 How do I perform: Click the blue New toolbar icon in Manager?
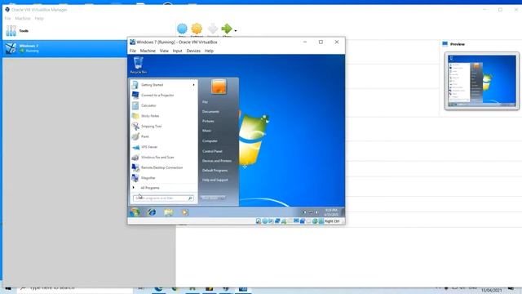pos(182,29)
